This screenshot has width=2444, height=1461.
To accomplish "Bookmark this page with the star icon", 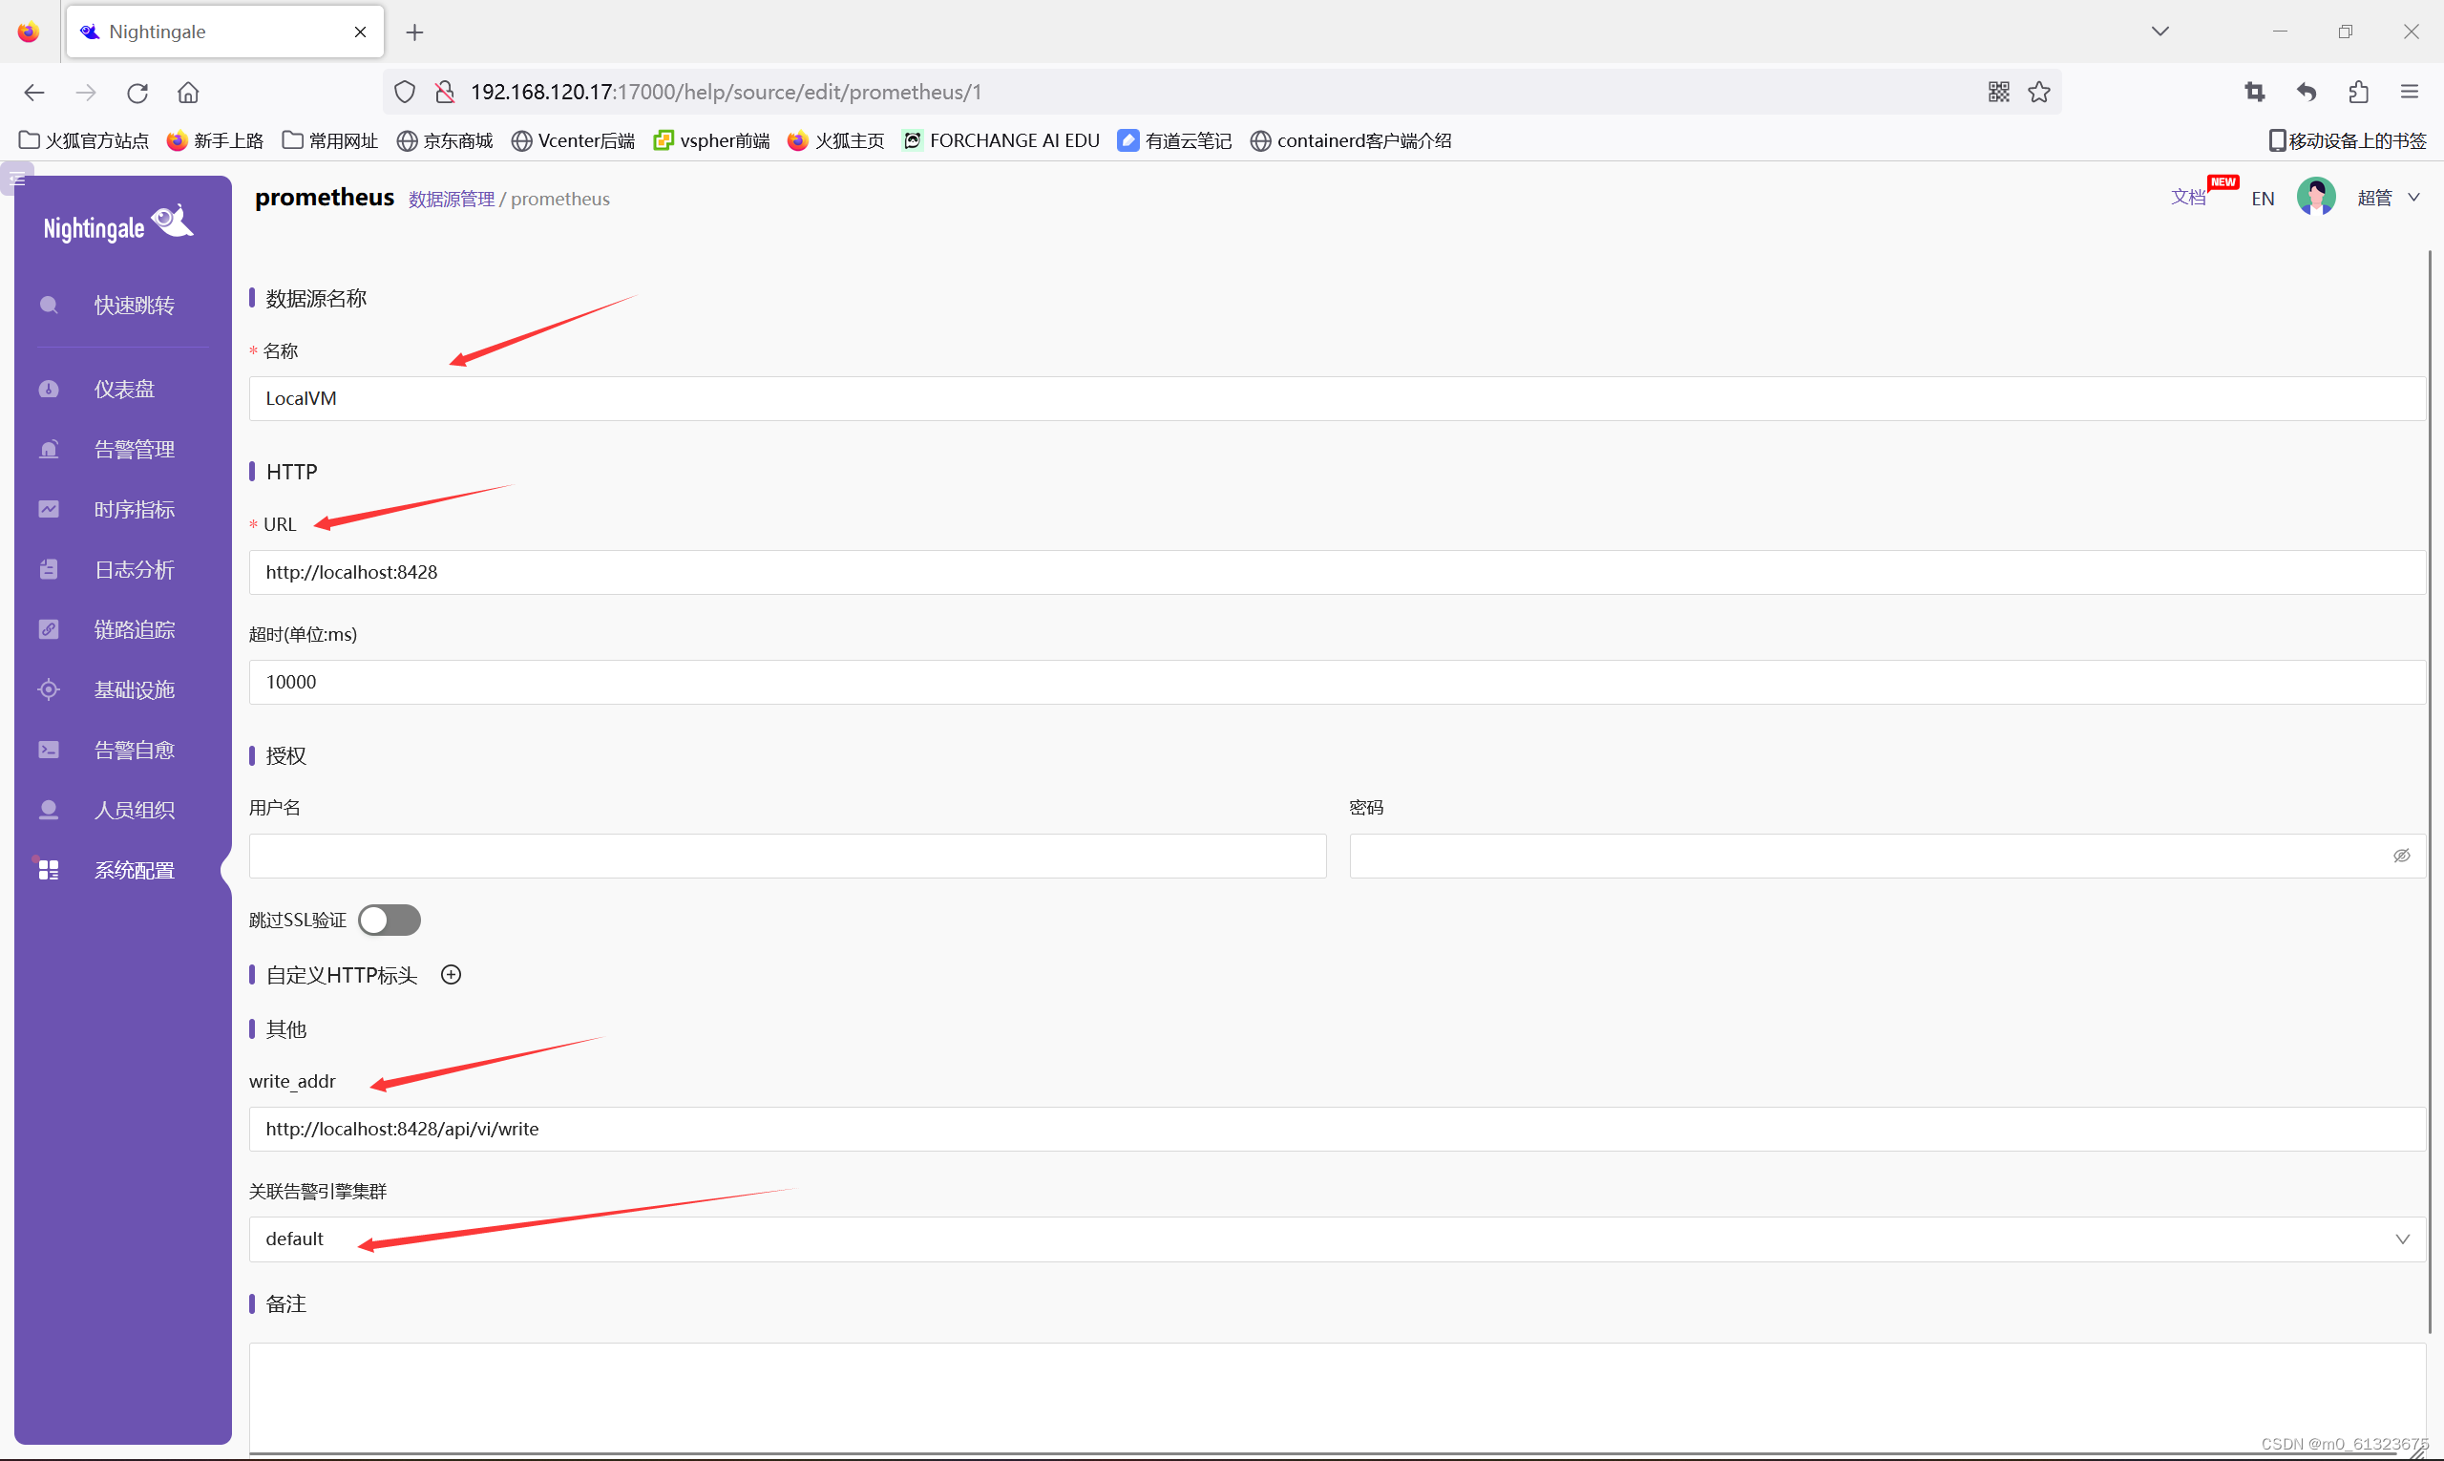I will tap(2039, 92).
